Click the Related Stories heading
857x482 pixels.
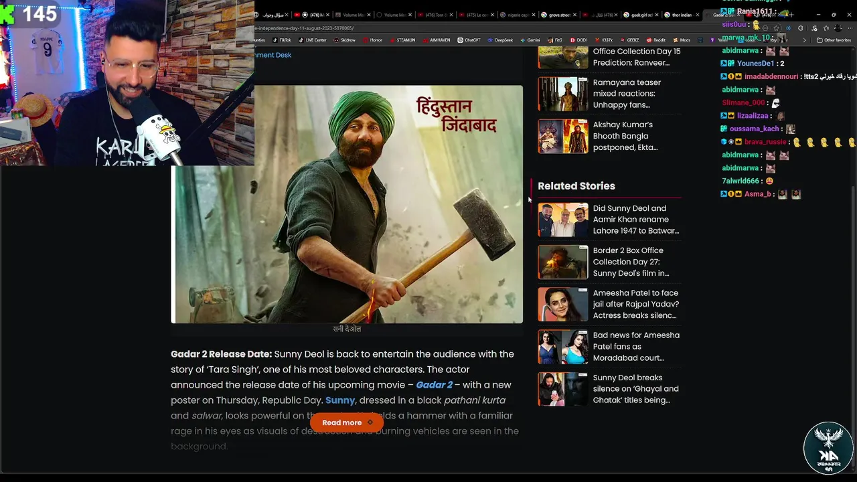coord(576,186)
